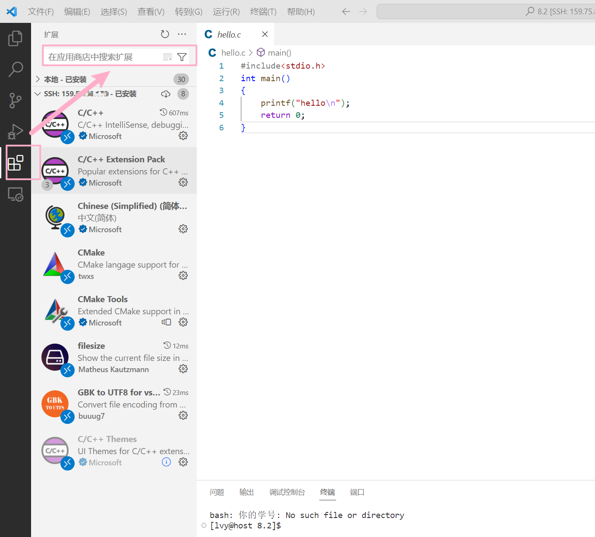Click the 607ms activation time on C/C++
595x537 pixels.
coord(174,113)
